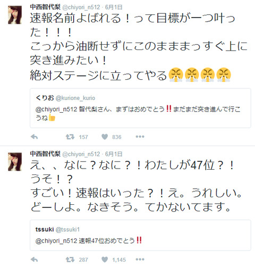Like the tweet with 1,145 likes
Image resolution: width=255 pixels, height=267 pixels.
tap(105, 260)
